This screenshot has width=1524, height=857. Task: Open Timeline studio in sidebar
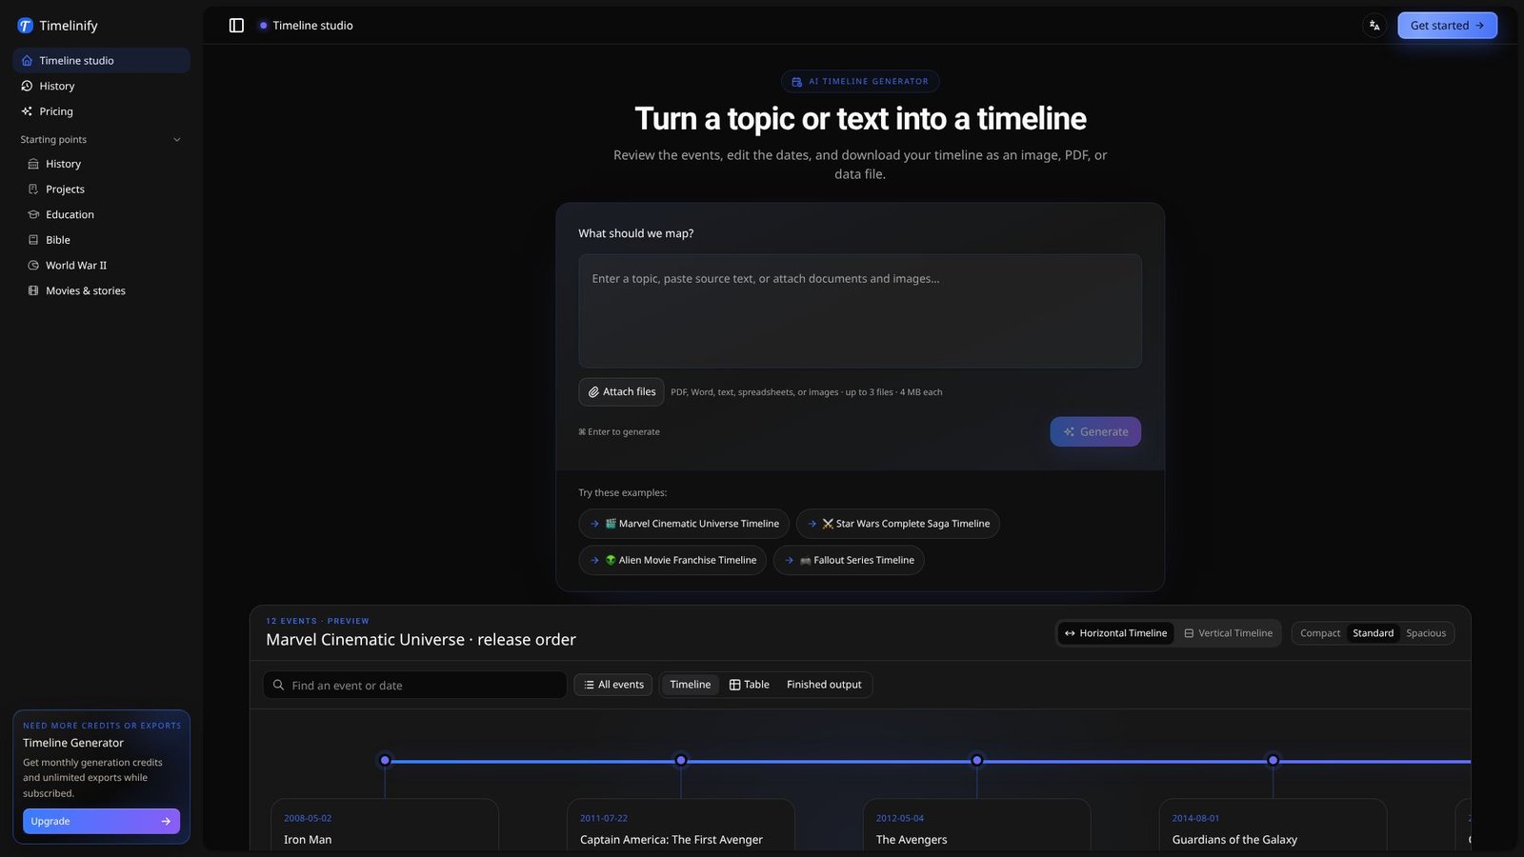pyautogui.click(x=101, y=60)
